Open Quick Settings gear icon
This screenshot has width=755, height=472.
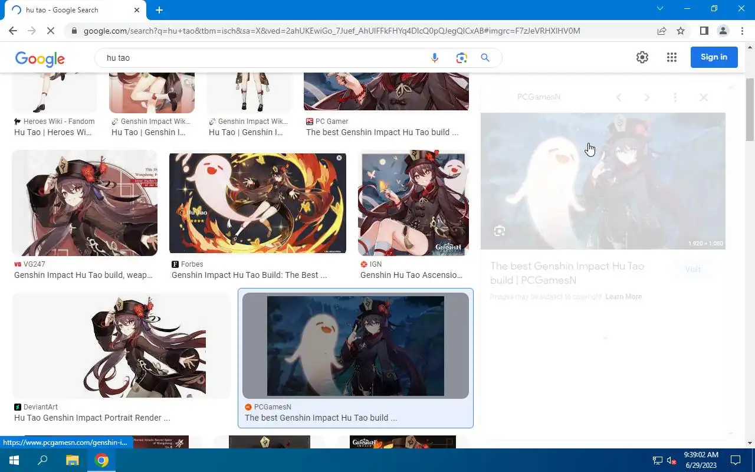(642, 57)
